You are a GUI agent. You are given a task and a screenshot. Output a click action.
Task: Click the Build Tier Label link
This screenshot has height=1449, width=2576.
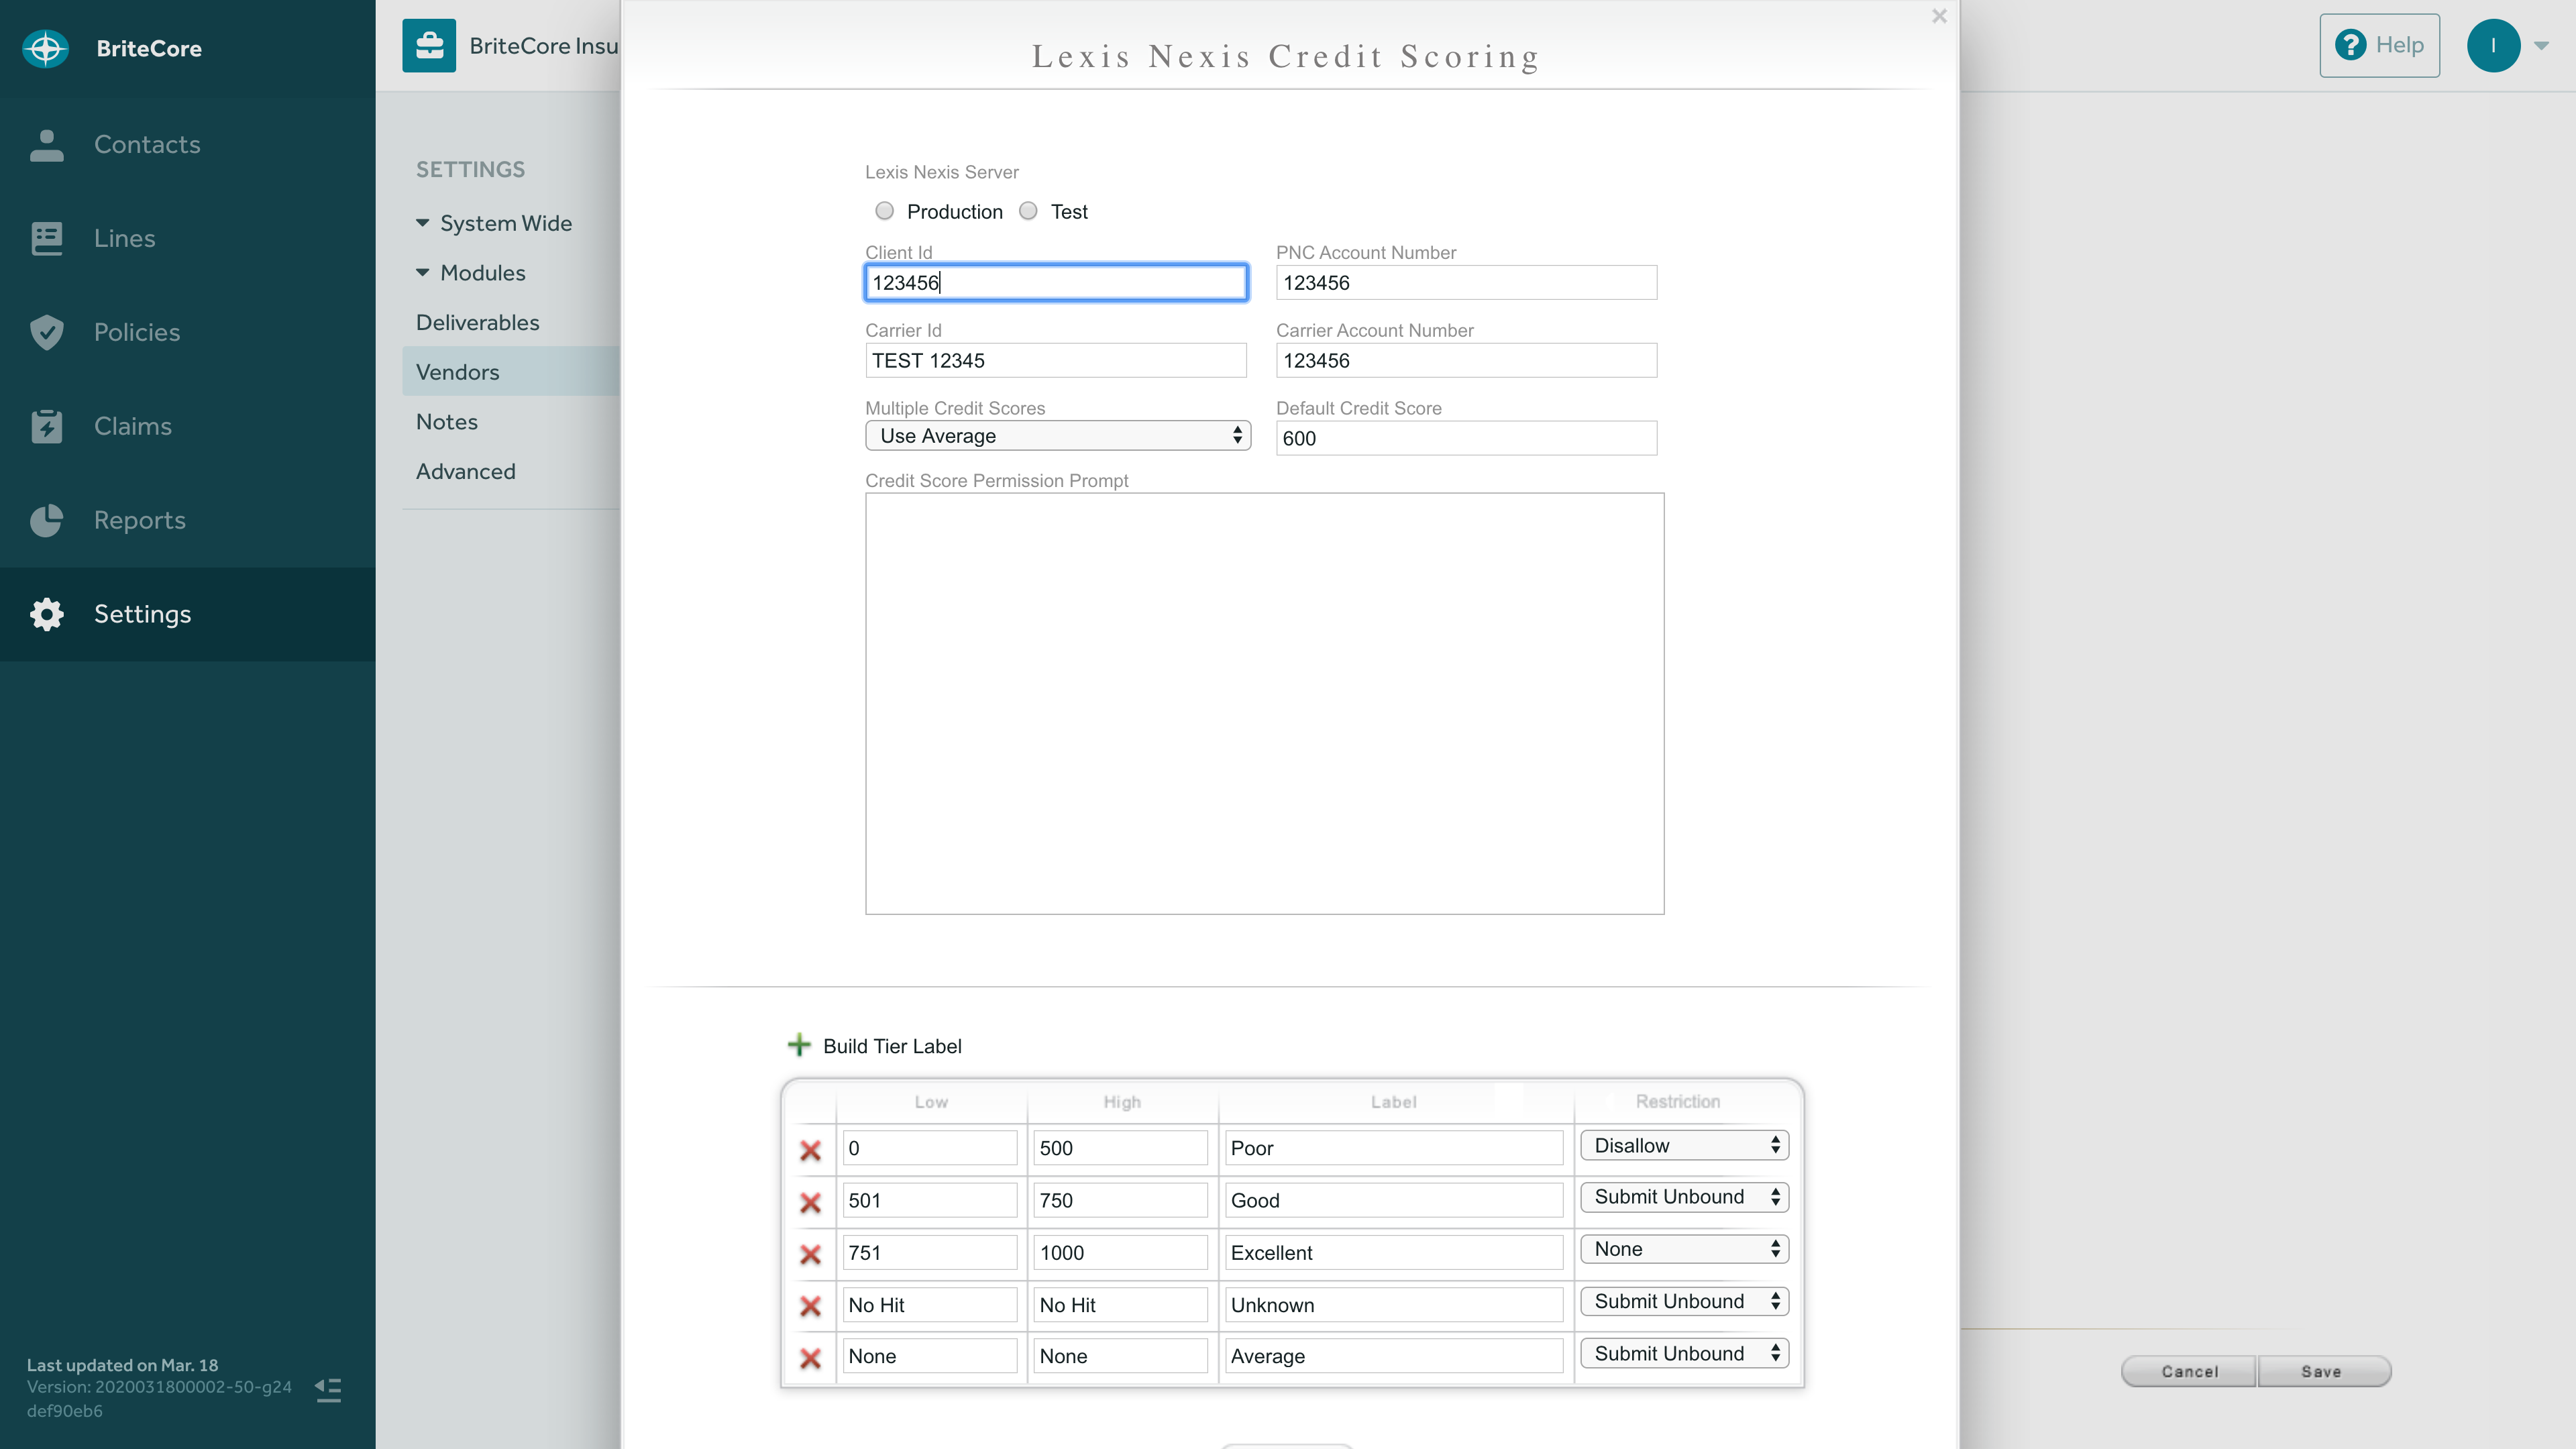coord(892,1046)
